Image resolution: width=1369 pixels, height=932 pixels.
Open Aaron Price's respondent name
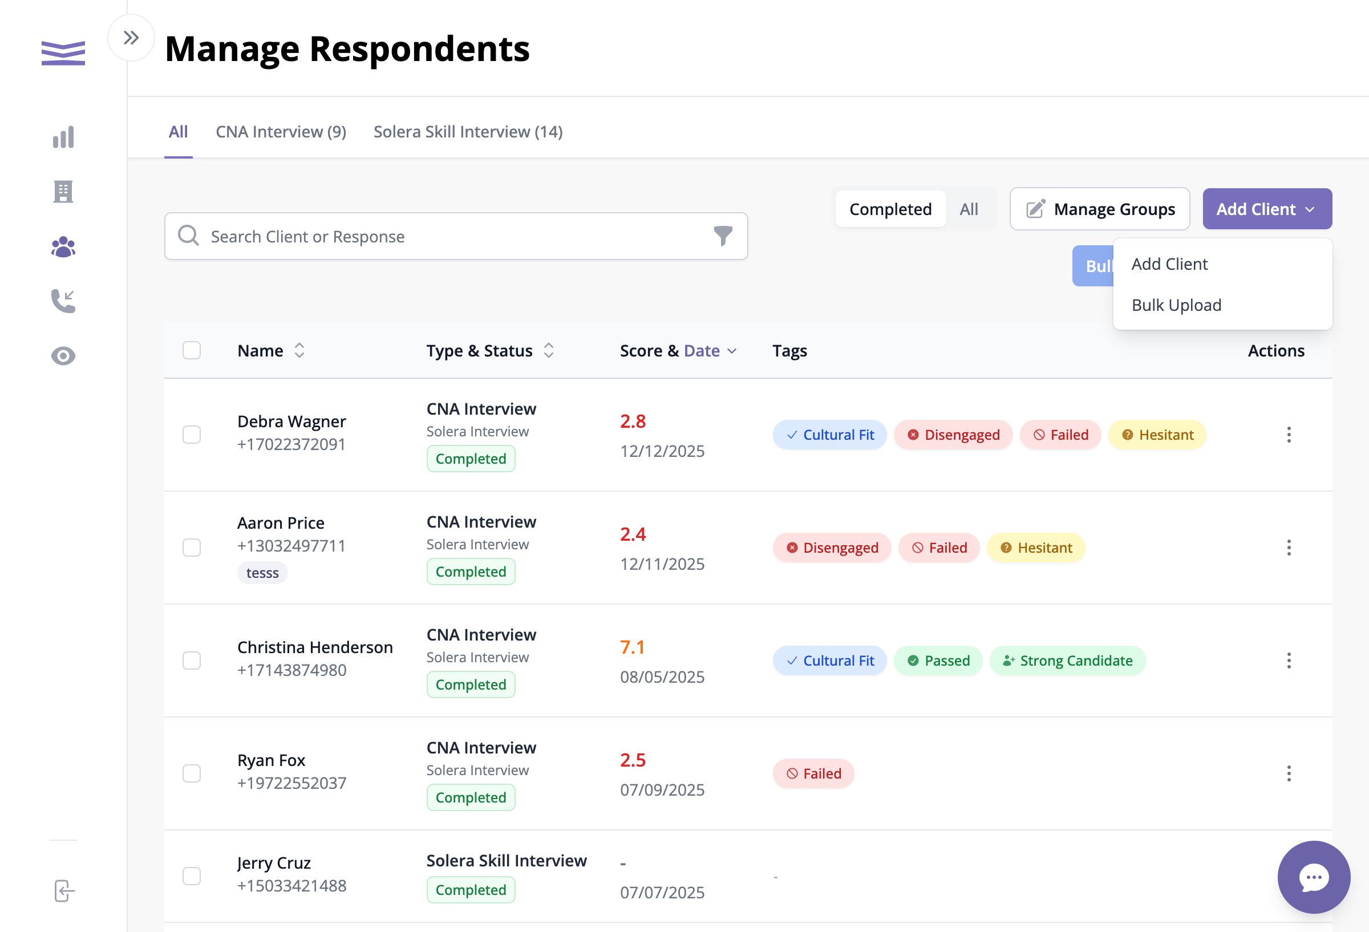tap(281, 522)
